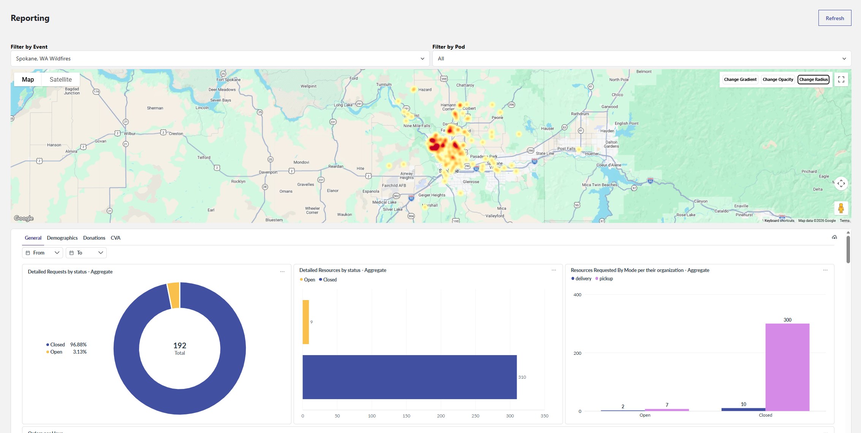This screenshot has width=861, height=433.
Task: Click calendar icon in From field
Action: (x=28, y=253)
